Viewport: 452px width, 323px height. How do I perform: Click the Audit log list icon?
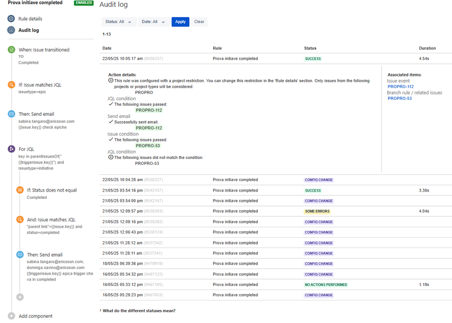point(11,30)
